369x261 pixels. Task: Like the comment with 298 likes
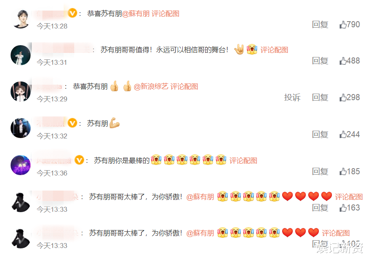click(x=343, y=97)
